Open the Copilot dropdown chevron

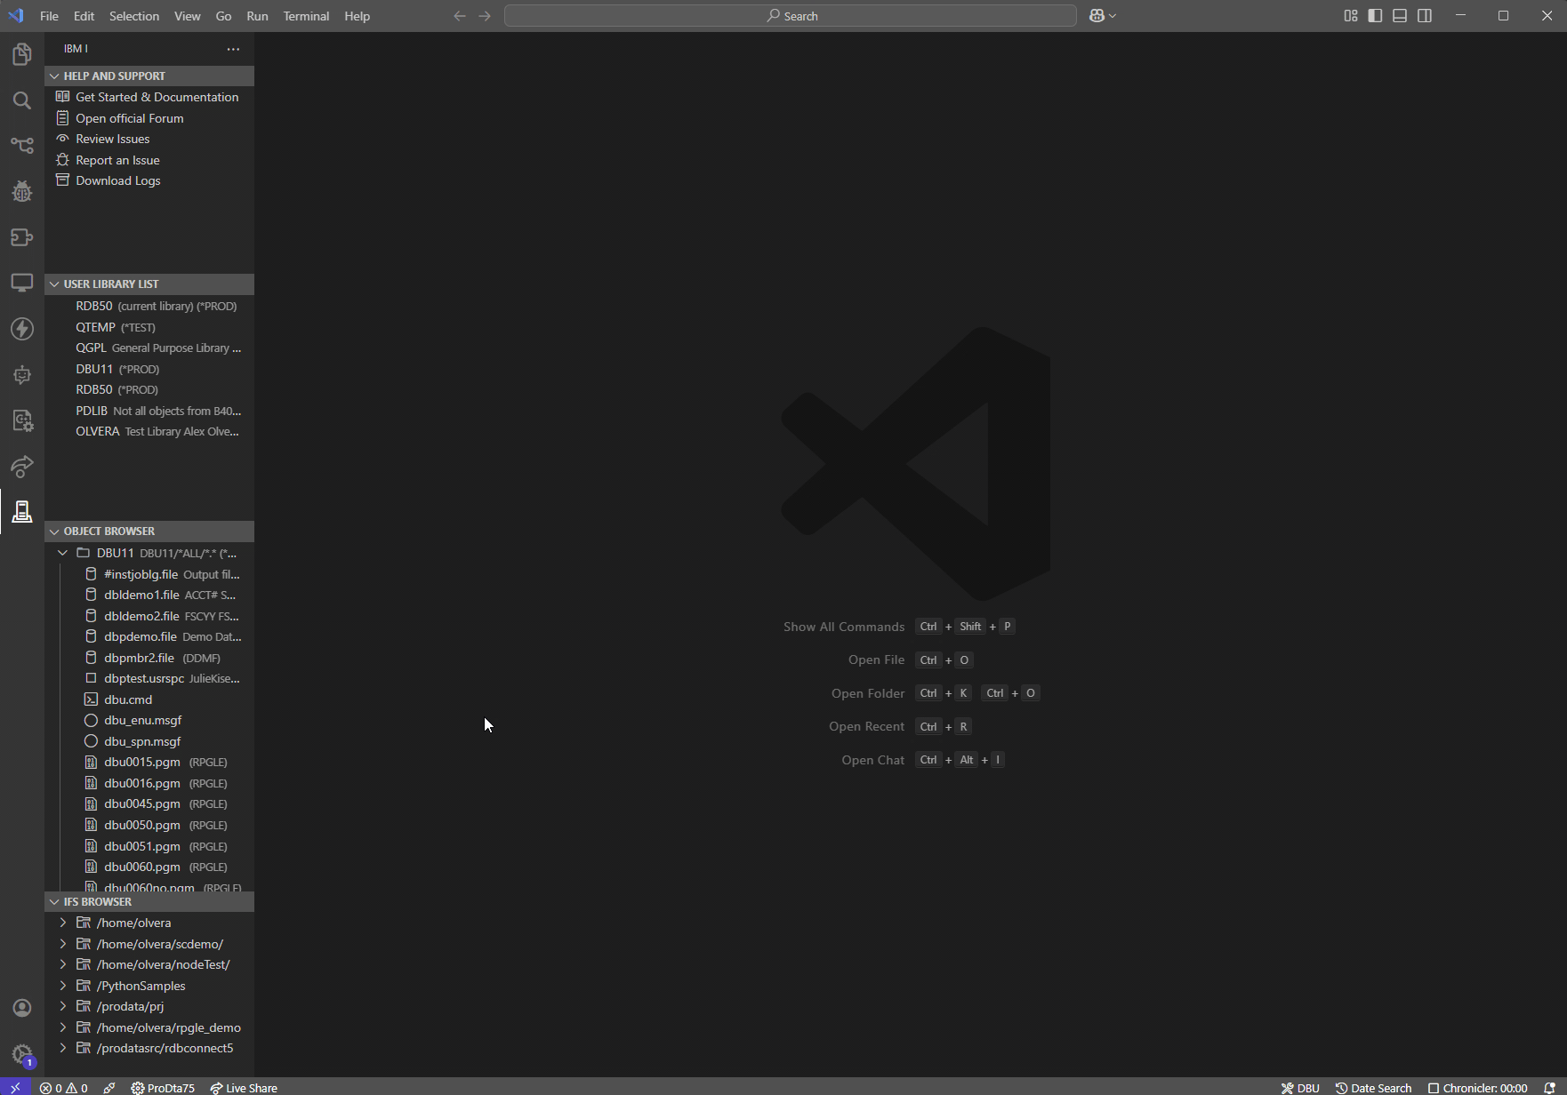[x=1113, y=16]
